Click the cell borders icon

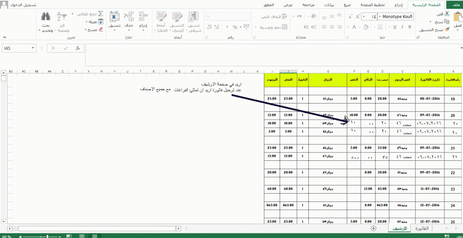(x=380, y=27)
